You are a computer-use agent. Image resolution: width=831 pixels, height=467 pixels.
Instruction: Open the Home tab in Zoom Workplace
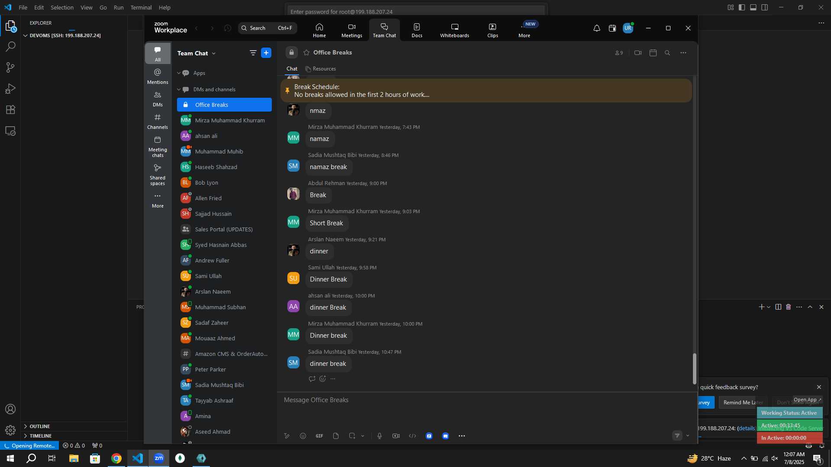click(x=319, y=30)
